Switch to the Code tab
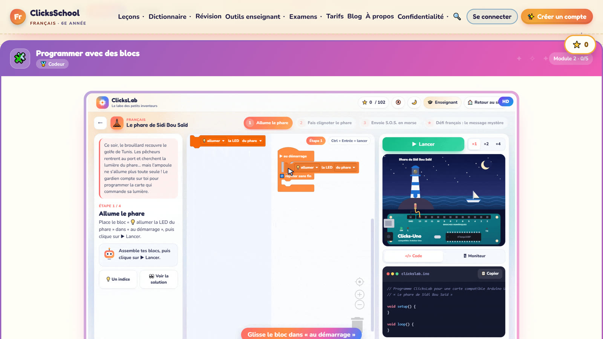 [x=413, y=256]
